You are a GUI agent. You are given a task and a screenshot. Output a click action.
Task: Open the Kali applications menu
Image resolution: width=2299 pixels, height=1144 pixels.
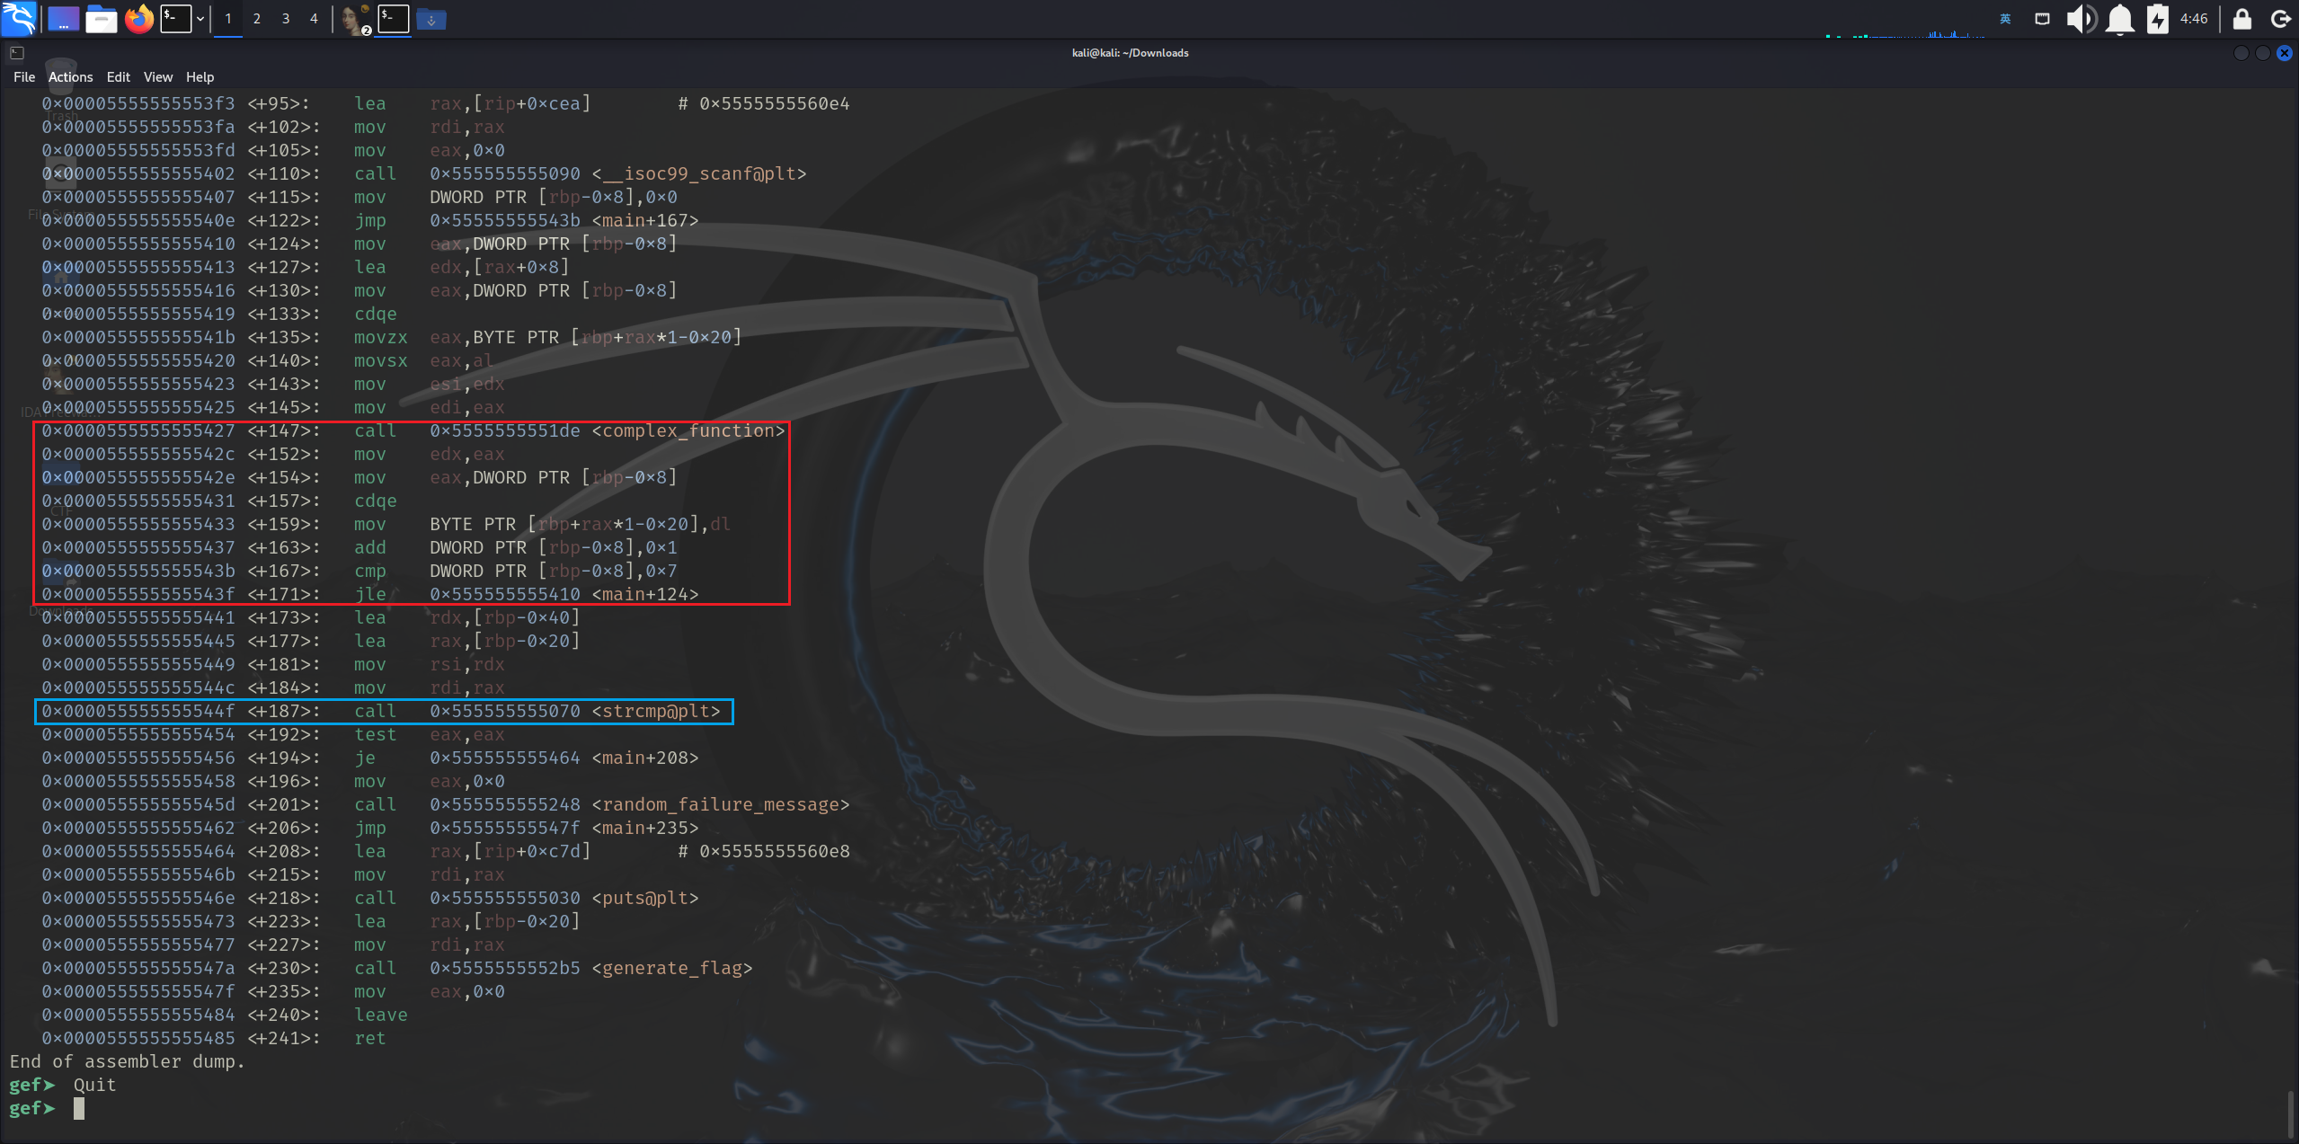coord(18,18)
